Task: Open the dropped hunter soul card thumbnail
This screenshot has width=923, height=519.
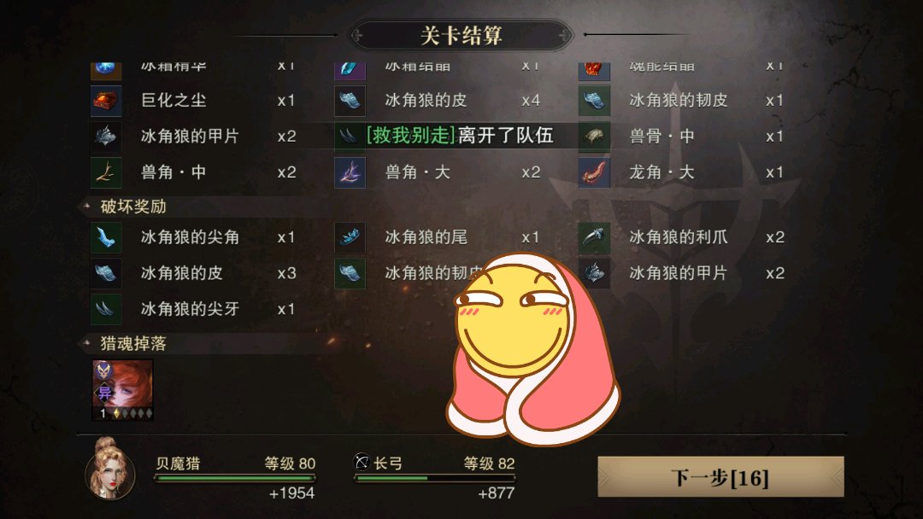Action: (x=122, y=390)
